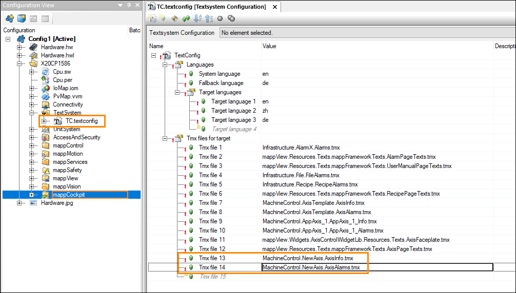
Task: Click the sort descending Z-A toolbar icon
Action: point(208,18)
